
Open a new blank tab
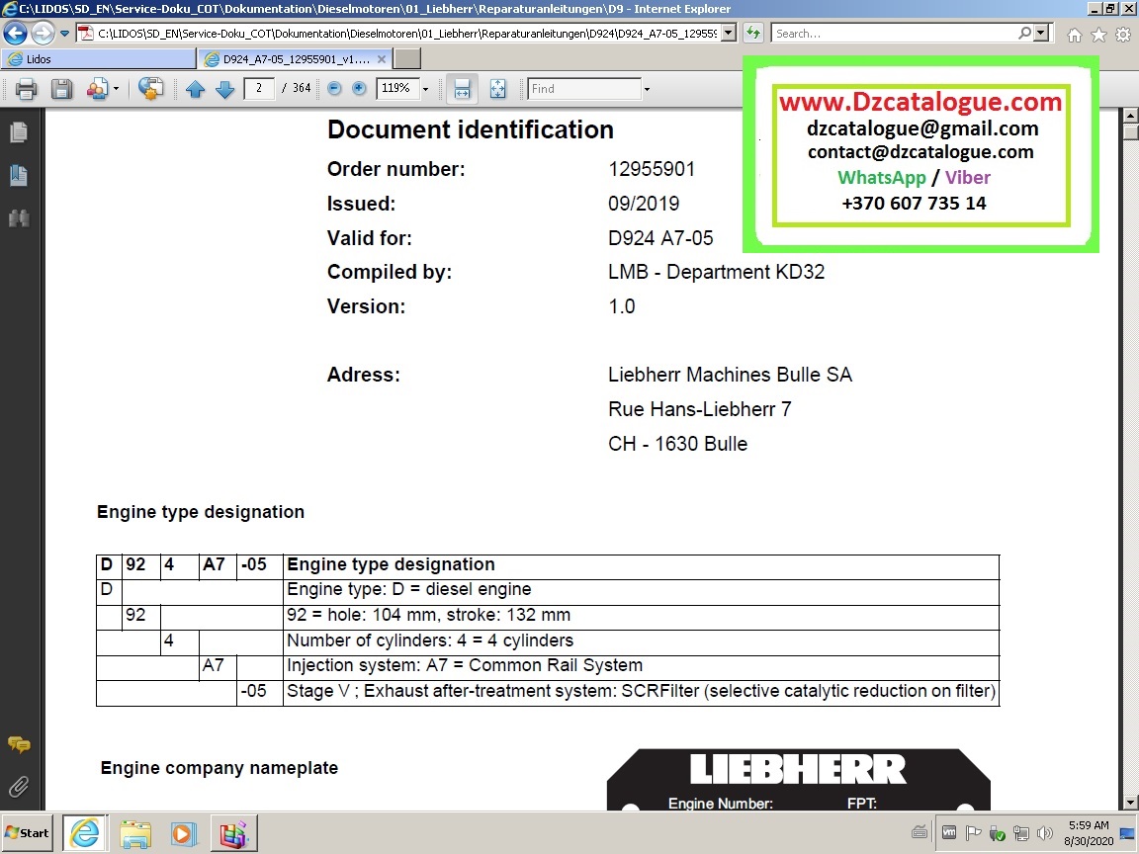coord(407,59)
